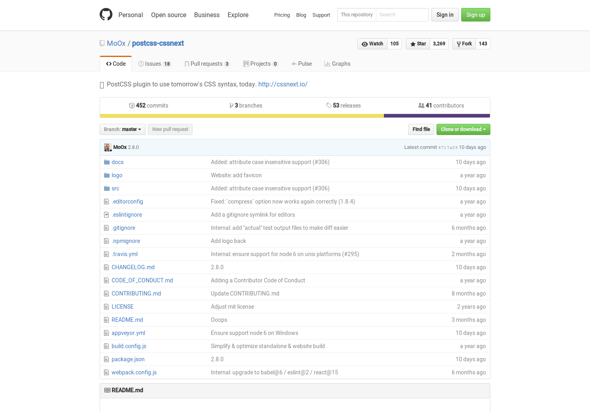Click the tag icon next to 53 releases
Image resolution: width=590 pixels, height=413 pixels.
click(x=329, y=106)
